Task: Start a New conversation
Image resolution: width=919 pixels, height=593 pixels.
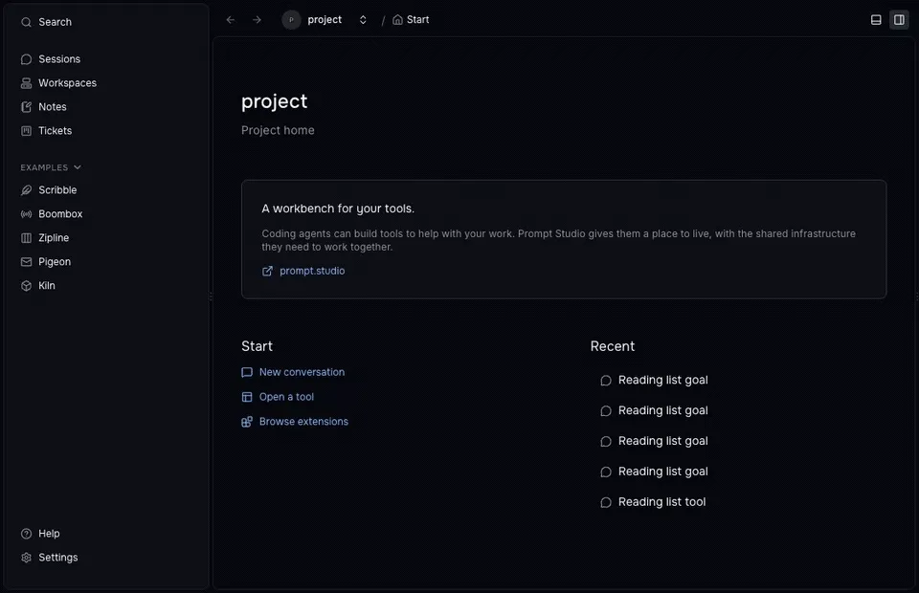Action: click(x=293, y=372)
